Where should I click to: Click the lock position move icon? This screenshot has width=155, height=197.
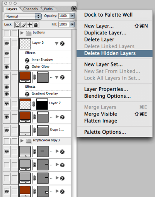coord(30,25)
